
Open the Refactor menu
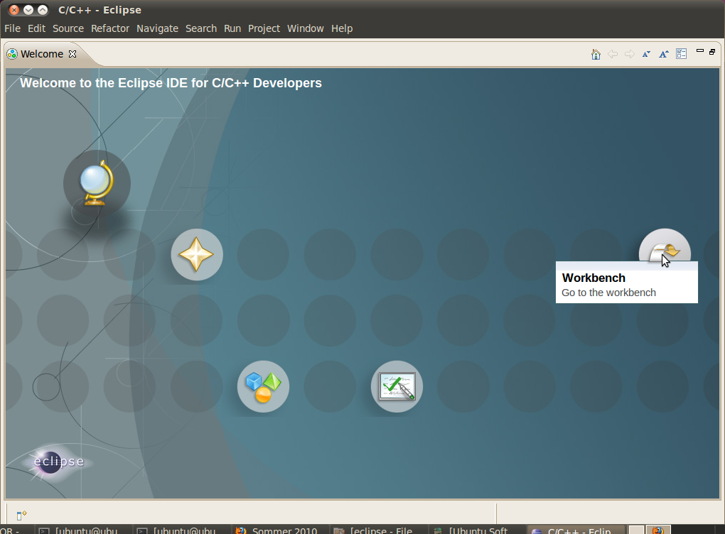pos(110,28)
